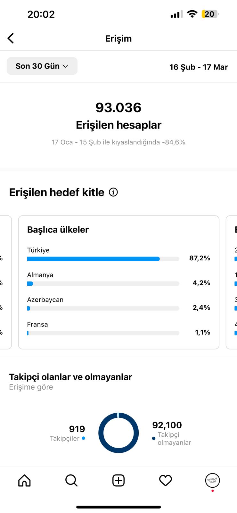Go back using the left arrow
This screenshot has width=237, height=513.
[11, 38]
